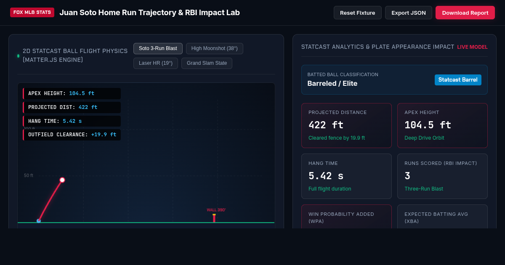The image size is (505, 265).
Task: Choose the Laser HR (19°) preset
Action: (x=156, y=63)
